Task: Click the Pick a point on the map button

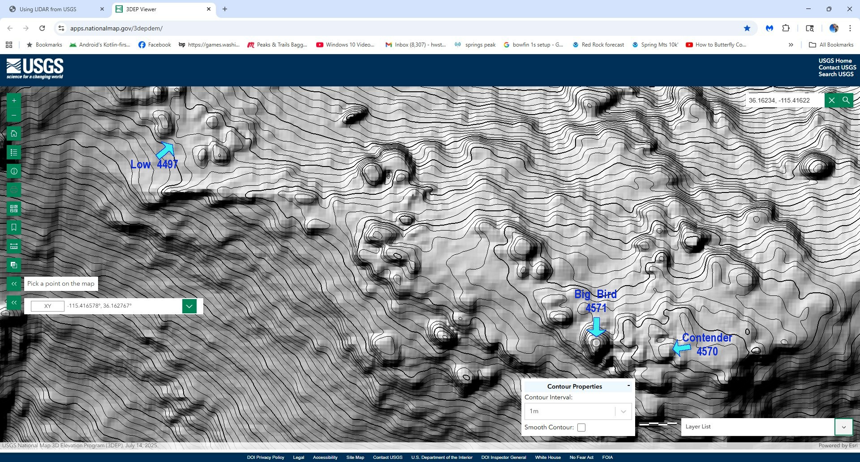Action: [x=61, y=283]
